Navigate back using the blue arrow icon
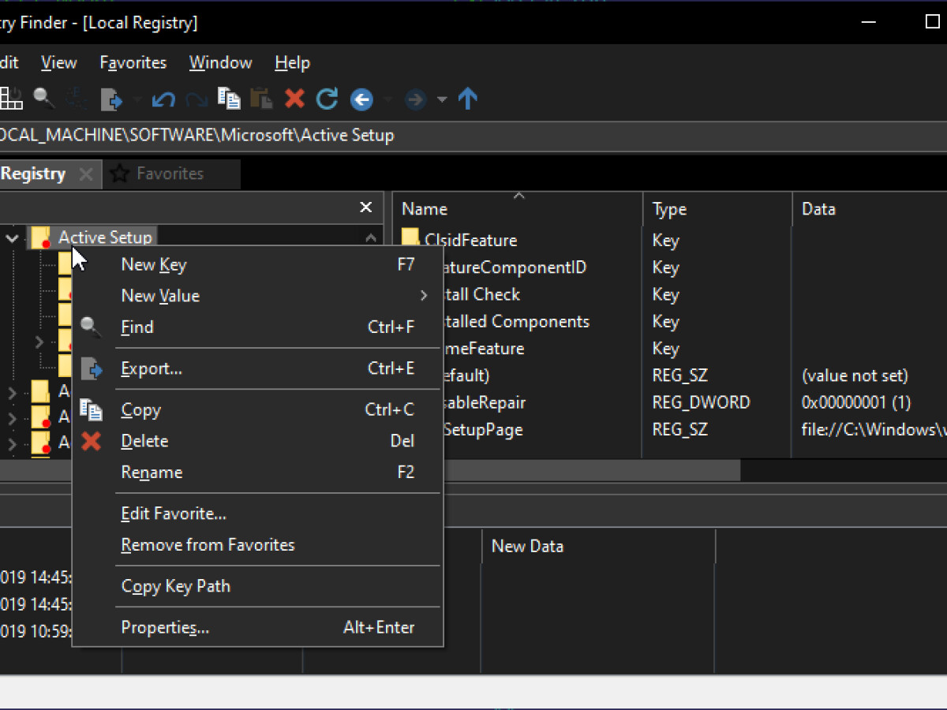The image size is (947, 710). [361, 99]
